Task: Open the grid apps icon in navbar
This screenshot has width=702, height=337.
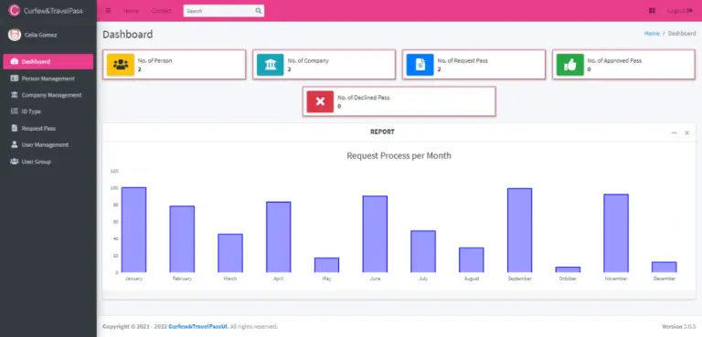Action: tap(652, 11)
